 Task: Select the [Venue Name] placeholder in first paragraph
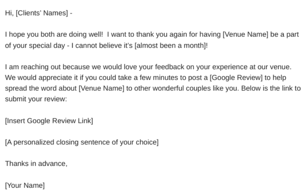click(x=245, y=34)
